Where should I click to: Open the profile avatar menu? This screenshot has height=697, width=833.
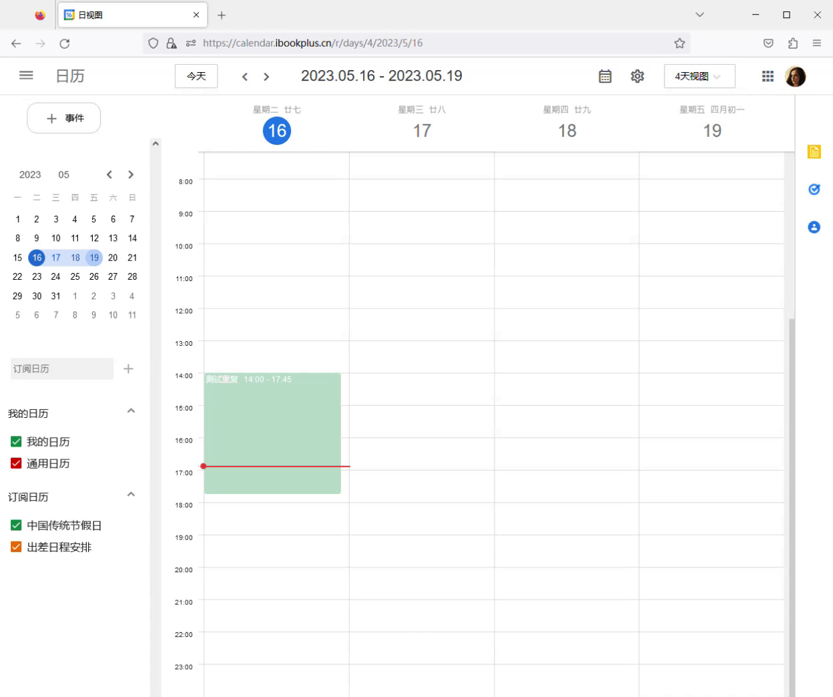[x=796, y=75]
